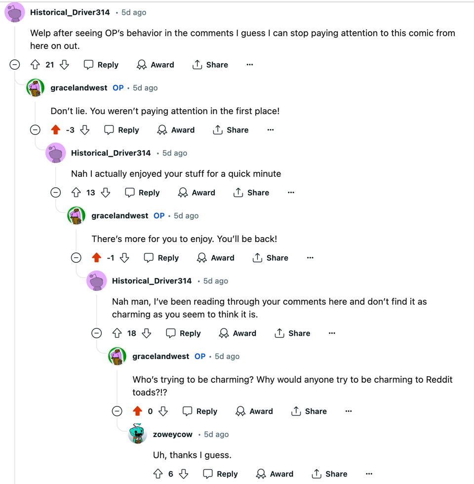Open more options menu on zoweycow's comment
Screen dimensions: 474x484
click(369, 474)
